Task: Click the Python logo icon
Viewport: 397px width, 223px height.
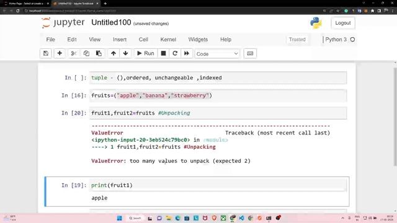Action: pyautogui.click(x=316, y=23)
